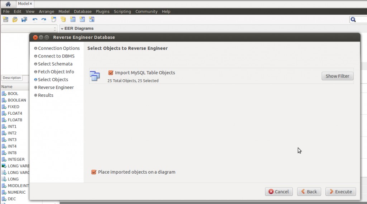Redo using the right arrow icon
Viewport: 367px width, 204px height.
click(x=44, y=19)
